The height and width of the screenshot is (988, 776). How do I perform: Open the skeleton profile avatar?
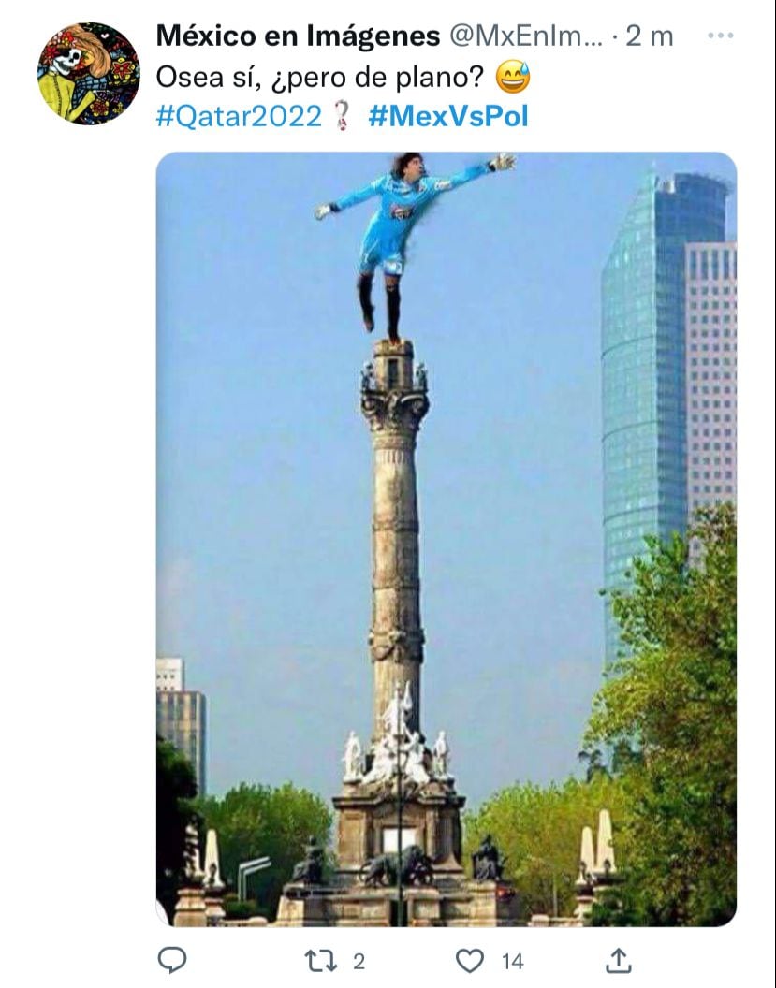(x=89, y=74)
